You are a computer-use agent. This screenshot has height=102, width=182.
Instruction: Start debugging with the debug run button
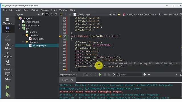8,94
